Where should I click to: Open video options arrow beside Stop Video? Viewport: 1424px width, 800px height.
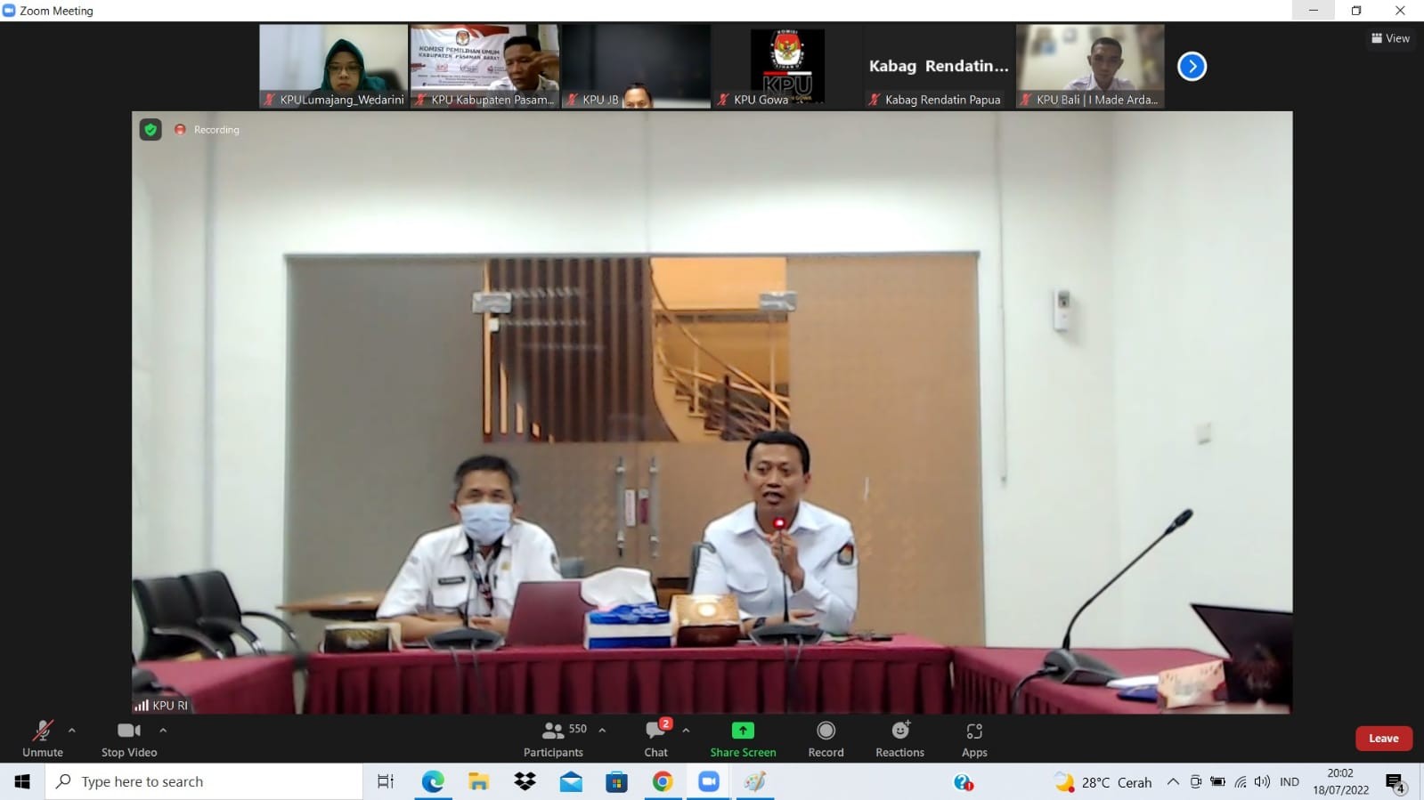coord(163,731)
